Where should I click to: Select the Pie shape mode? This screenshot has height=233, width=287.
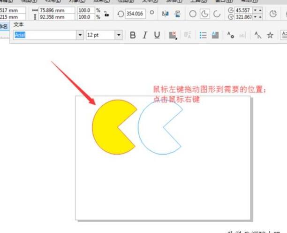click(205, 14)
